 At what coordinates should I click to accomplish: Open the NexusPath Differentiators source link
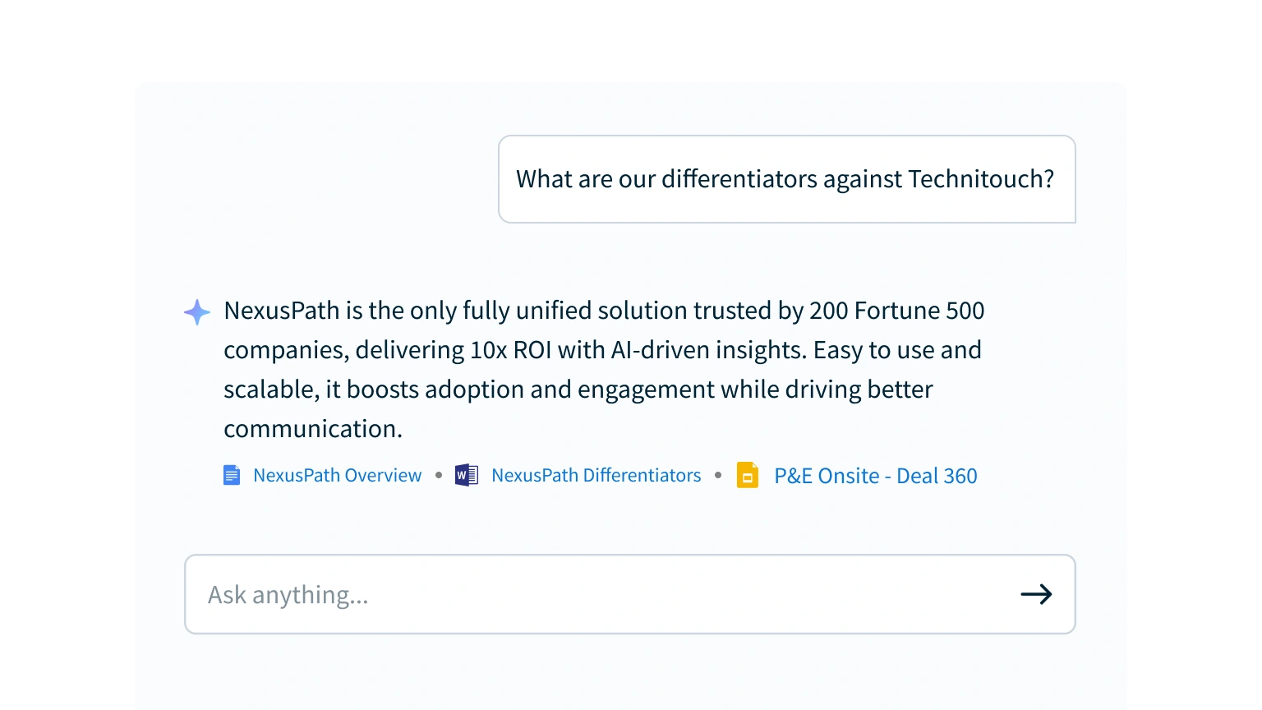pyautogui.click(x=596, y=475)
